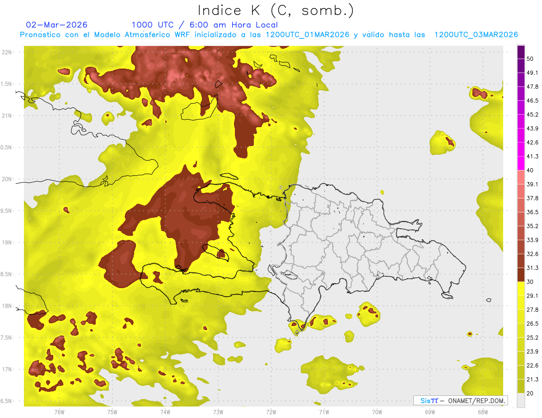The height and width of the screenshot is (418, 542).
Task: Click longitude axis label "70W"
Action: (377, 412)
